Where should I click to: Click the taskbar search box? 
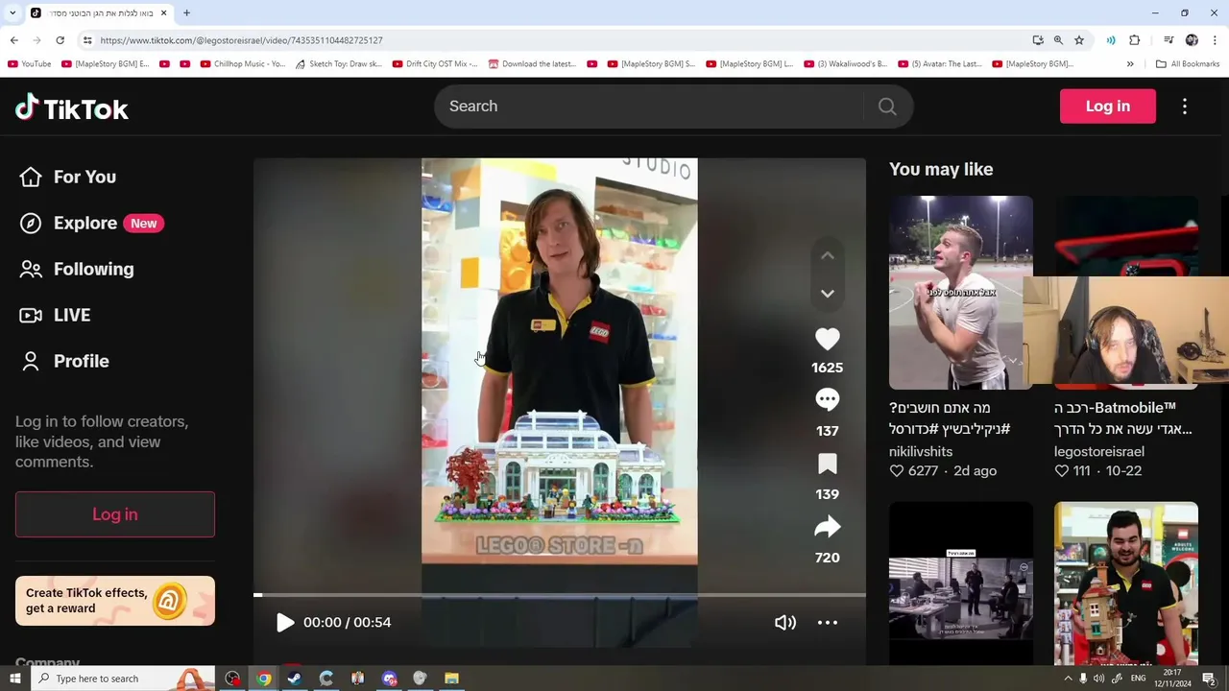pos(123,679)
